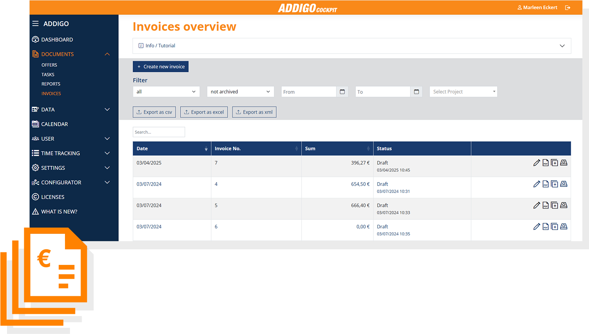Open PDF of invoice 7
Viewport: 589px width, 334px height.
click(545, 163)
